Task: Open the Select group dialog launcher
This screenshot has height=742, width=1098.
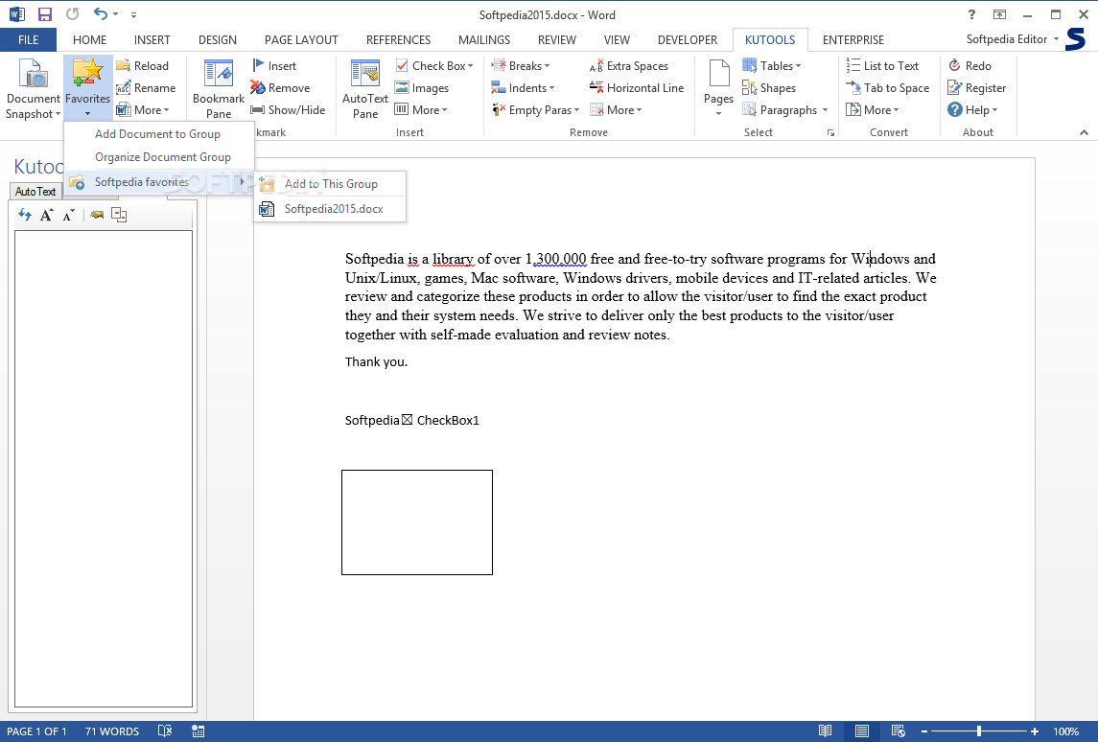Action: [x=830, y=133]
